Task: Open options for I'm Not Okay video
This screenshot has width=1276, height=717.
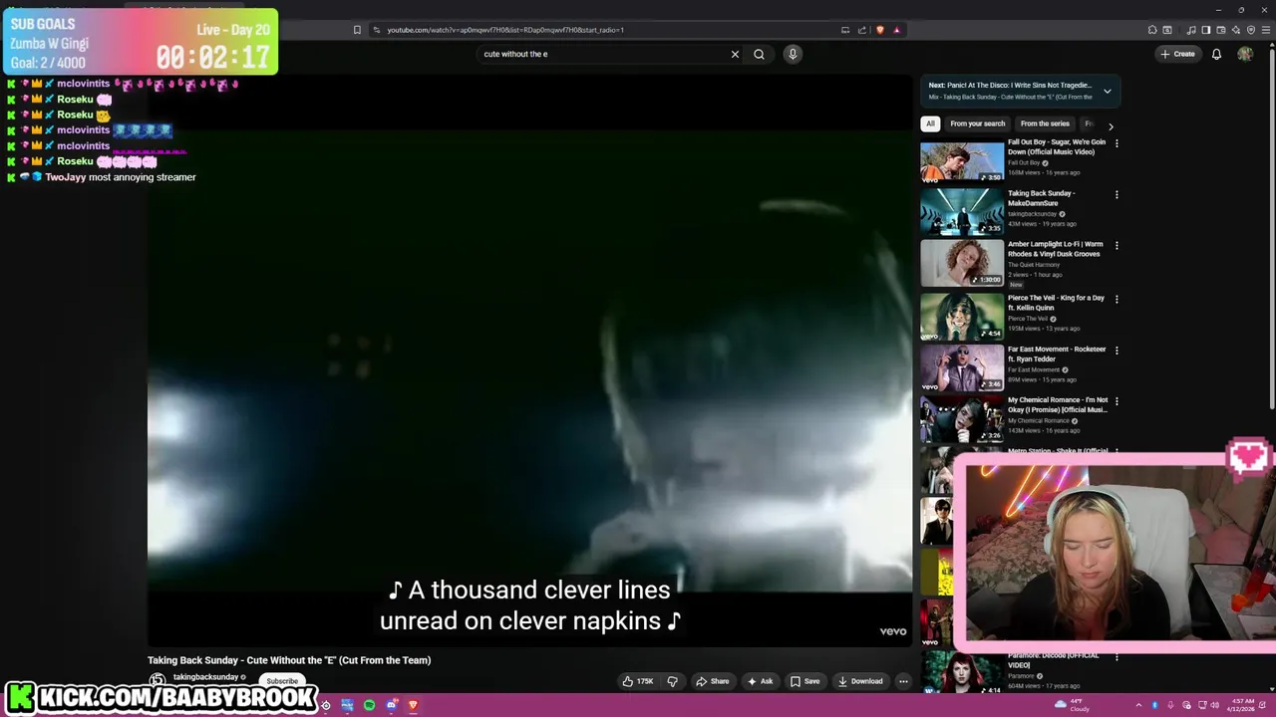Action: click(x=1116, y=401)
